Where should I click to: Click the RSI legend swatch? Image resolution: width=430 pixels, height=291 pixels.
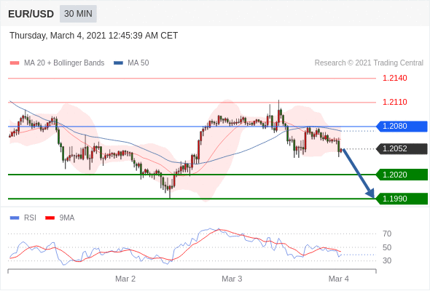pos(15,218)
